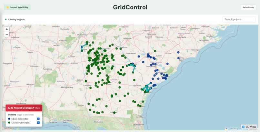The height and width of the screenshot is (132, 260).
Task: Click the green marker next to Statesboro label
Action: pos(134,80)
